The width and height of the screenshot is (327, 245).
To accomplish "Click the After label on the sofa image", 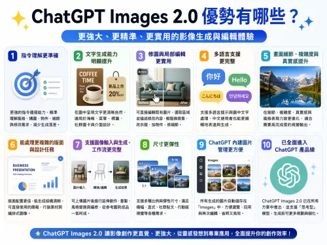I will 184,103.
